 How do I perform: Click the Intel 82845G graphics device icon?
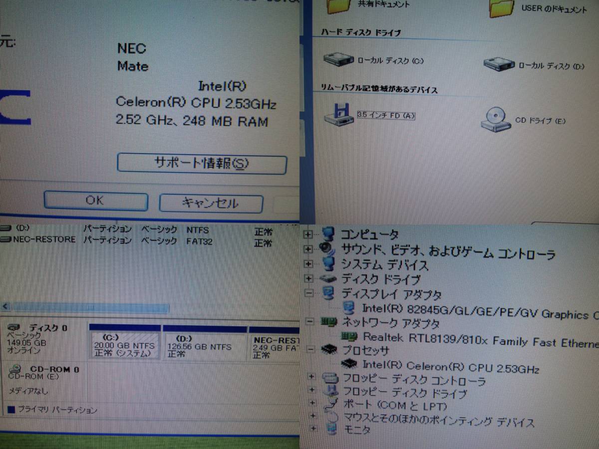coord(349,307)
